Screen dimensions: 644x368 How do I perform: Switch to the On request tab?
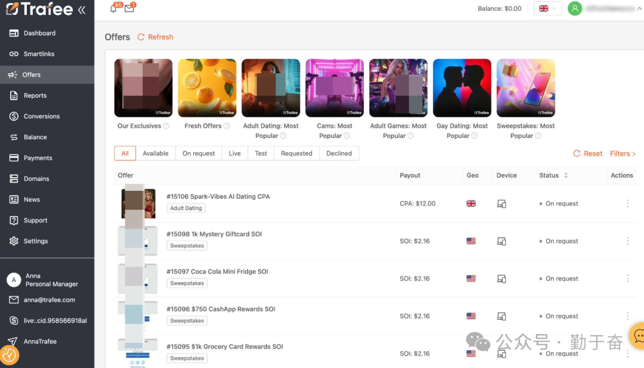click(x=199, y=153)
